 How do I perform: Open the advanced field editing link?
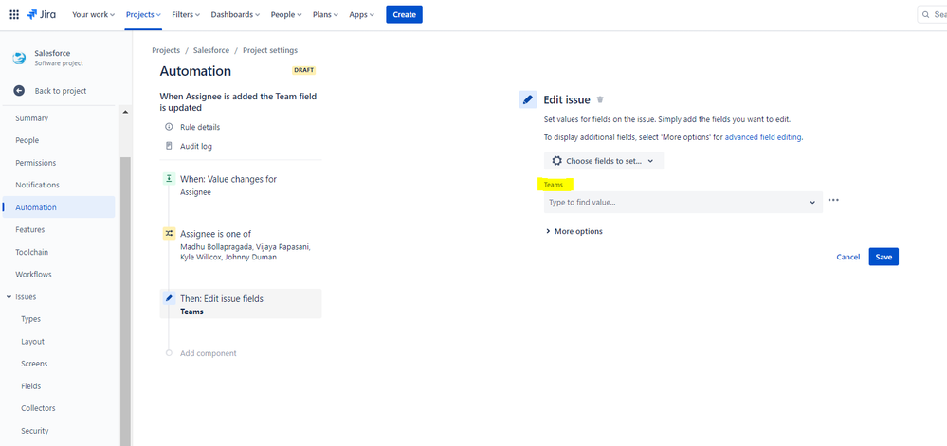click(x=763, y=137)
